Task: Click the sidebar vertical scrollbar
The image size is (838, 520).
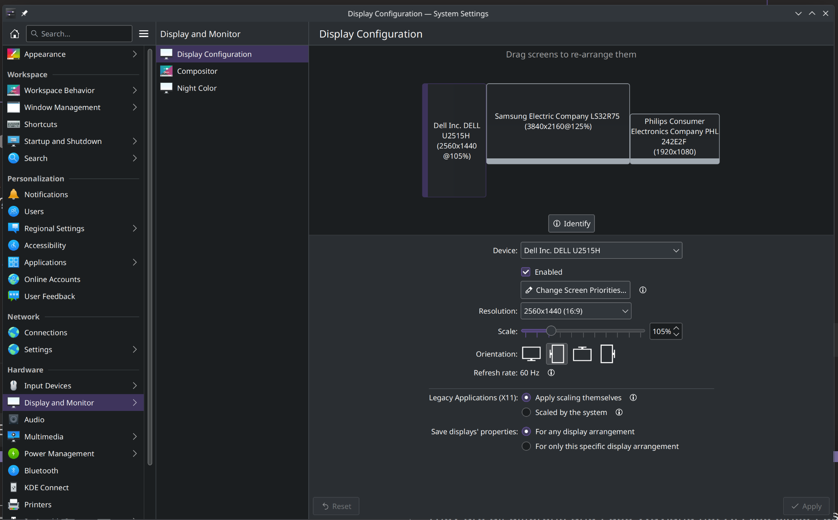Action: click(150, 257)
